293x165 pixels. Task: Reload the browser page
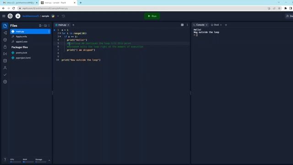[14, 8]
